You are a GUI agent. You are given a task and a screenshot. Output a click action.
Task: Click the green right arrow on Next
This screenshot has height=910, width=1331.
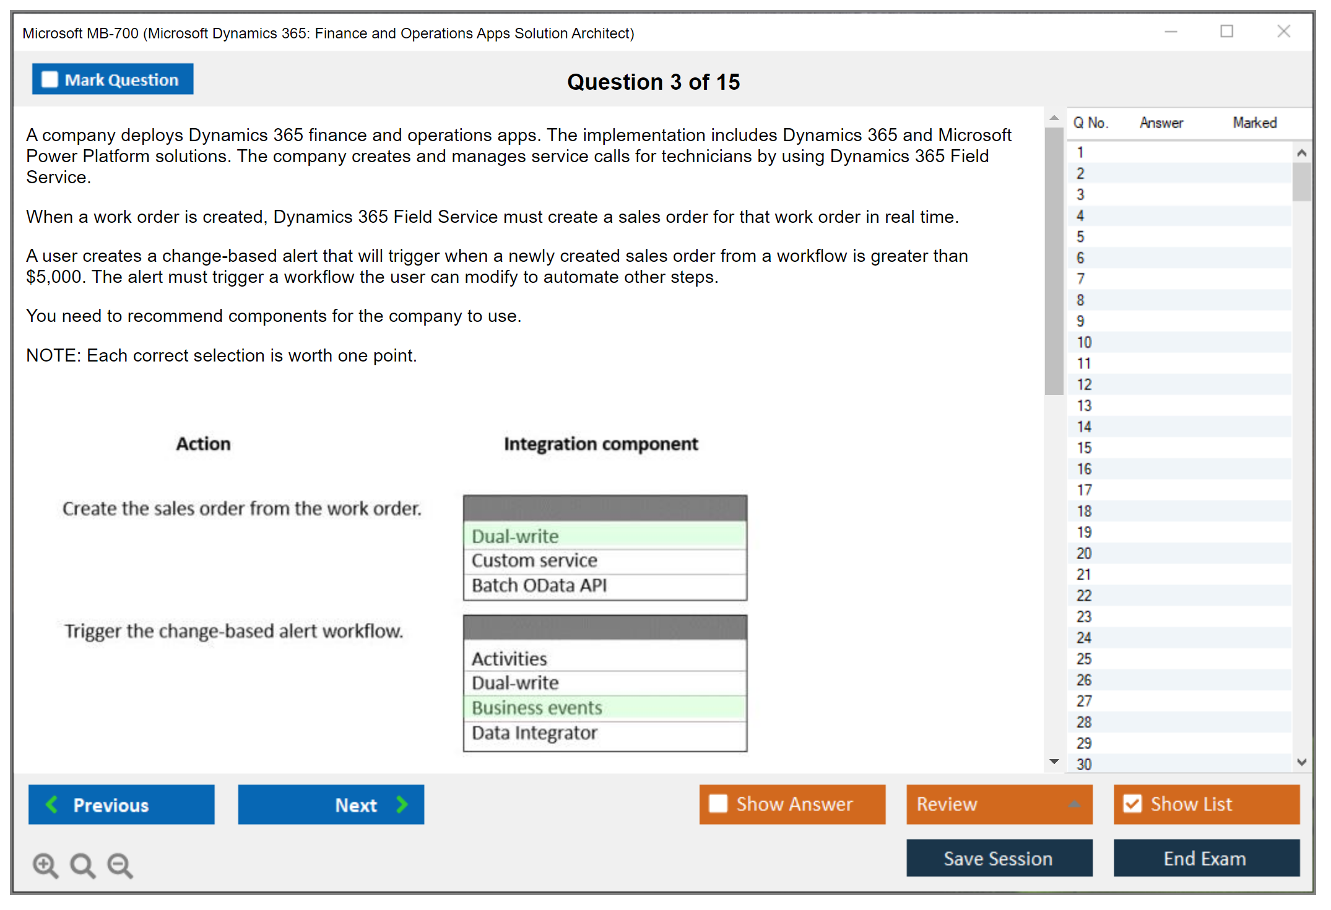pyautogui.click(x=402, y=804)
